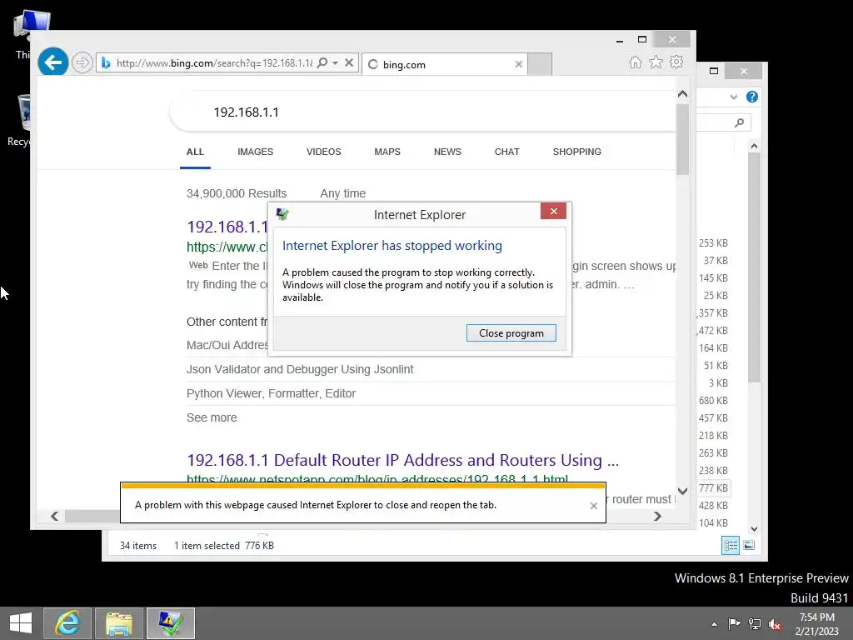This screenshot has width=853, height=640.
Task: Click the Bing search box containing 192.168.1.1
Action: tap(422, 112)
